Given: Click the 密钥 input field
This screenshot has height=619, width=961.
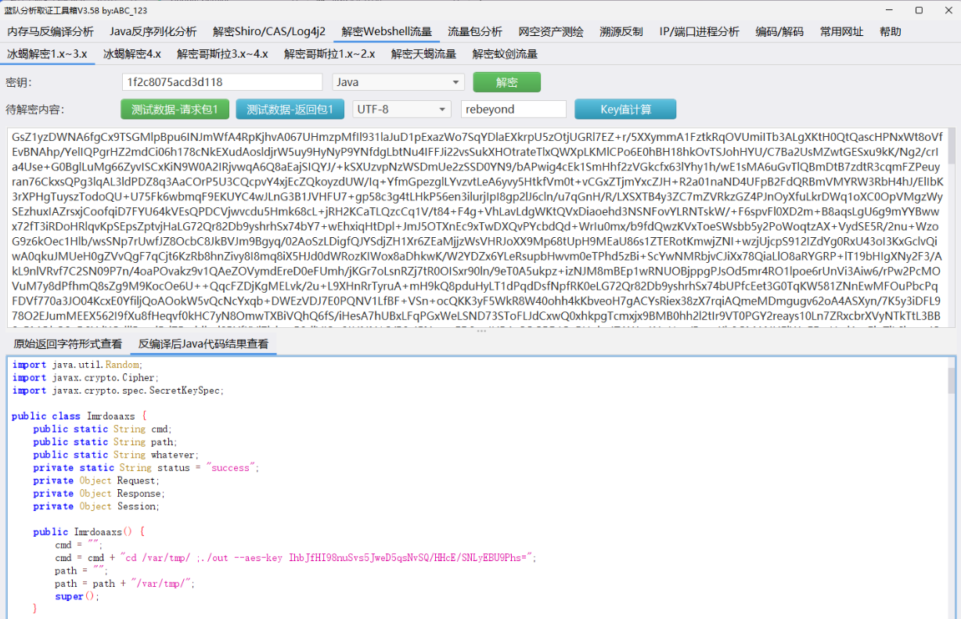Looking at the screenshot, I should [222, 82].
